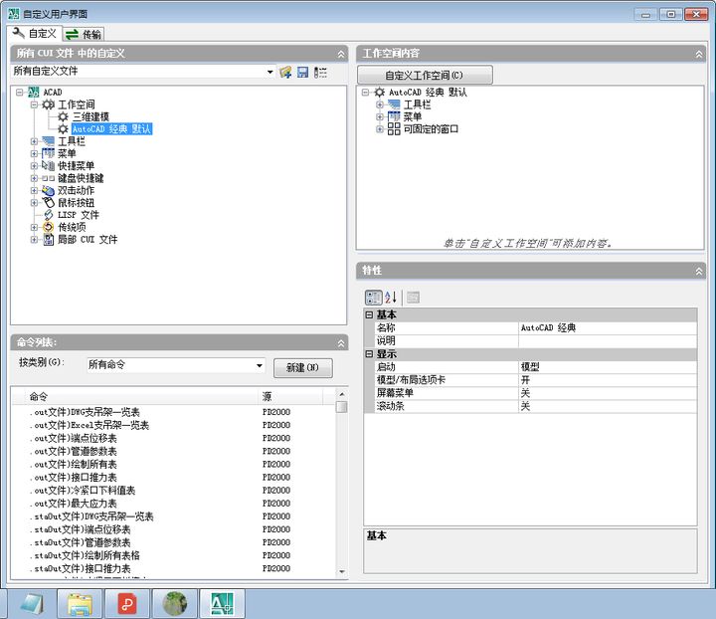Expand 可固定的窗口 in workspace contents

click(380, 129)
